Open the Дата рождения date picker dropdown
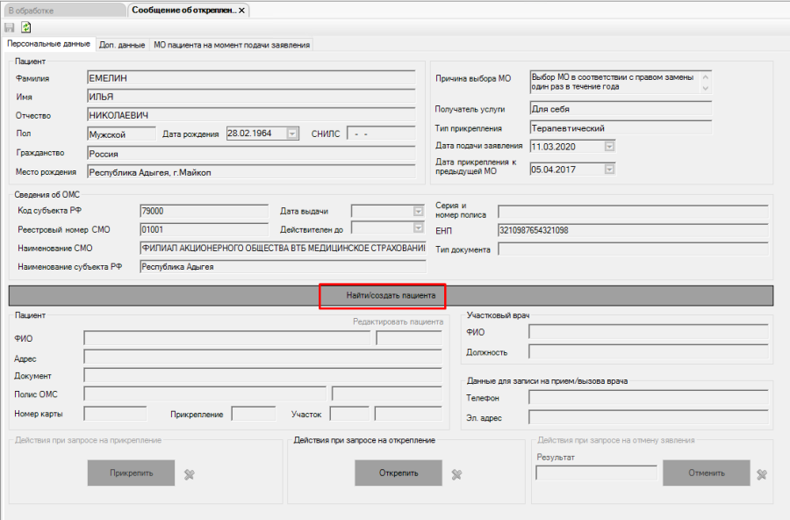This screenshot has height=520, width=790. tap(292, 134)
